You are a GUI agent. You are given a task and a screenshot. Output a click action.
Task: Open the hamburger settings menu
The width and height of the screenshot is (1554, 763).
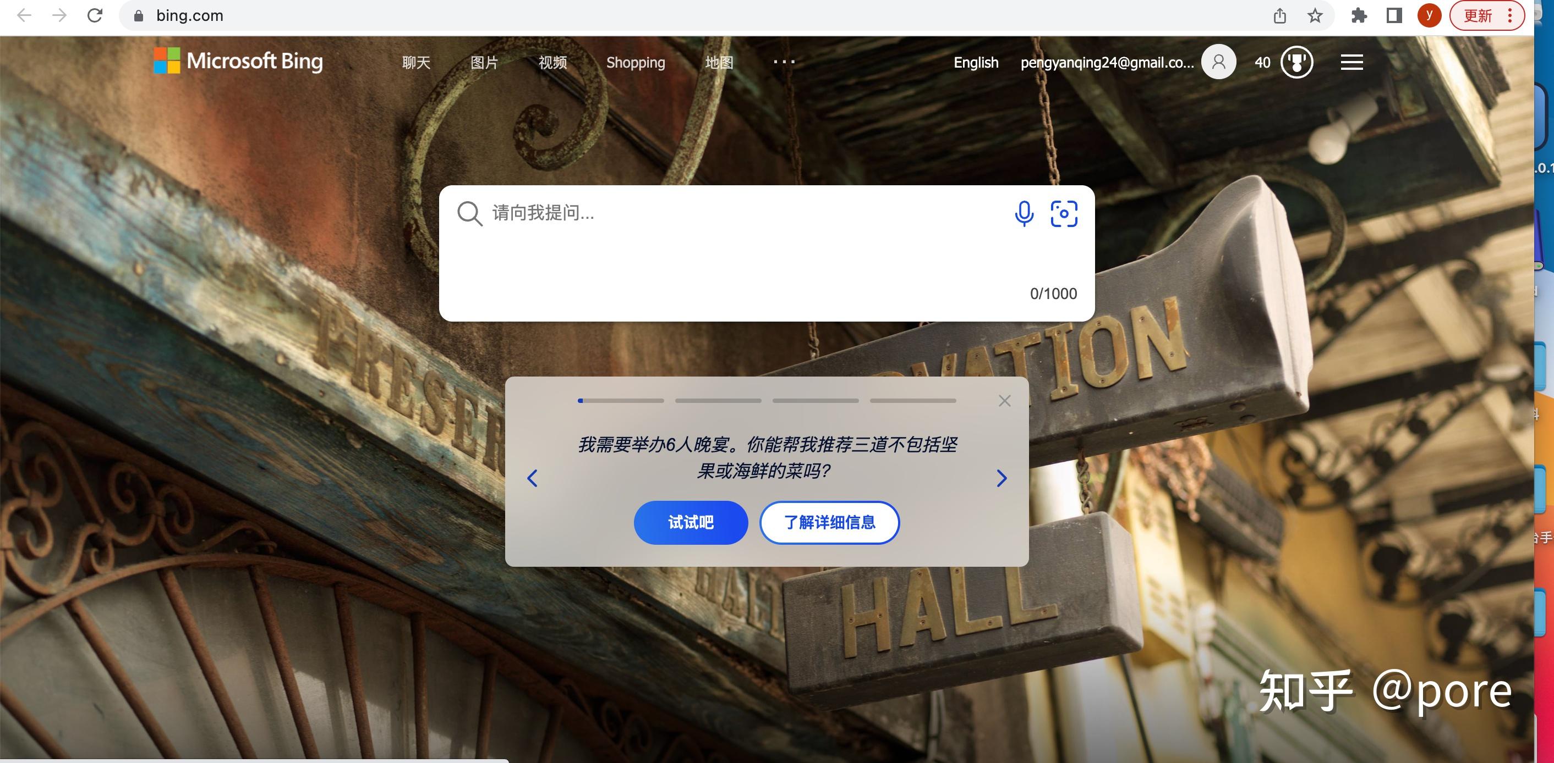click(1351, 62)
